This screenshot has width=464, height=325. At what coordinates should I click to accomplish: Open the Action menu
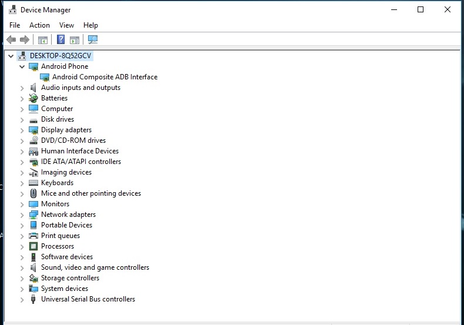pyautogui.click(x=39, y=25)
